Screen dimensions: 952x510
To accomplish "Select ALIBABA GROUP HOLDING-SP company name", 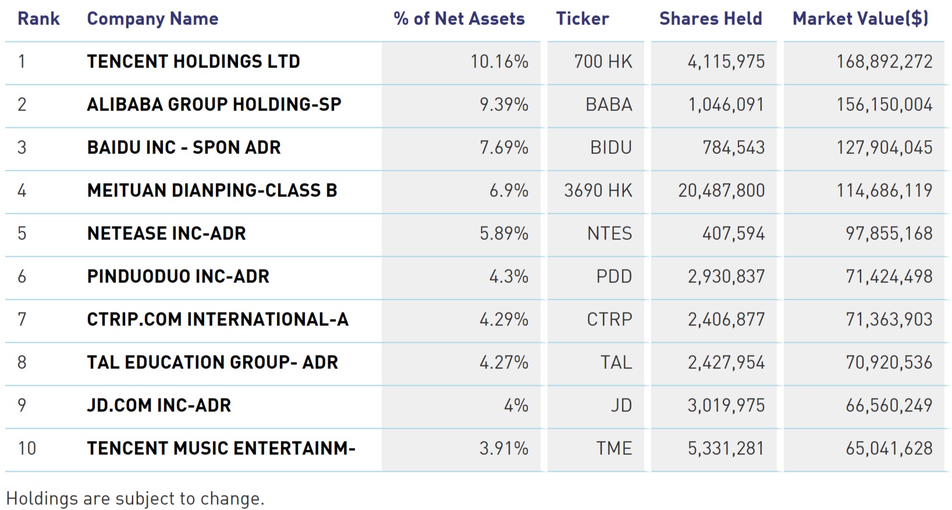I will click(x=214, y=105).
